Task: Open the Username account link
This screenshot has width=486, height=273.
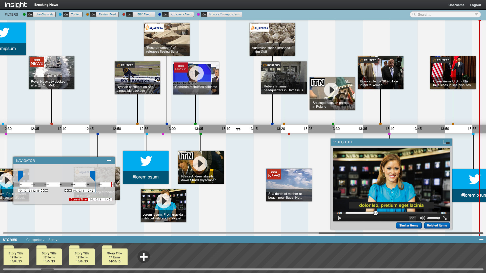Action: tap(456, 5)
